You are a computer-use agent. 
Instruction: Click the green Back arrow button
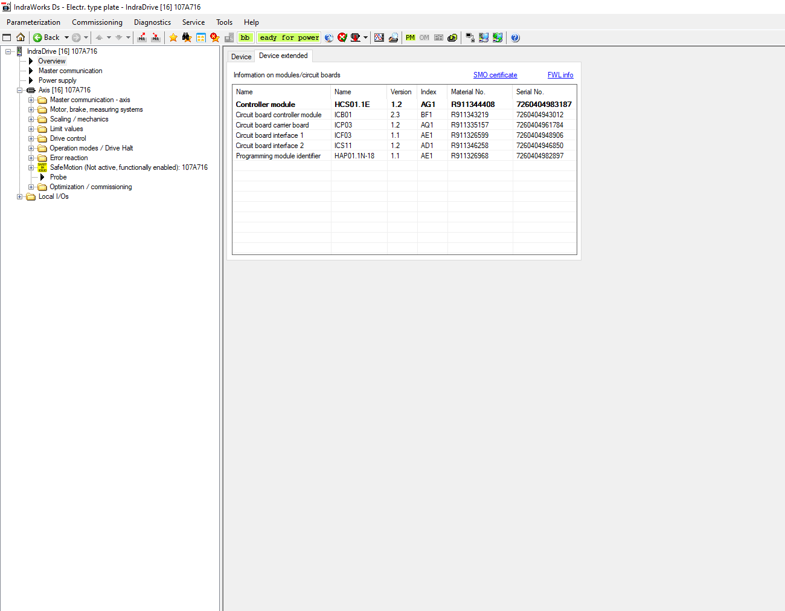click(38, 37)
